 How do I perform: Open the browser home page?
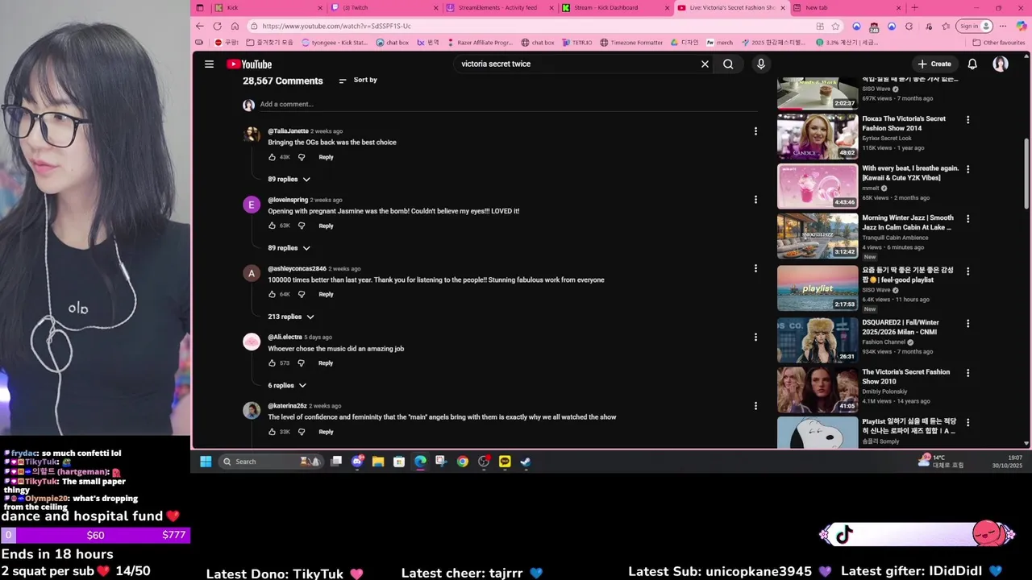[x=235, y=26]
